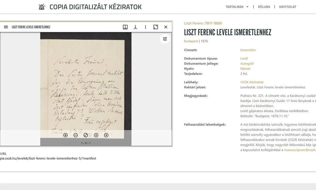
Task: Click the 'Terjedelem:' label
Action: [193, 74]
